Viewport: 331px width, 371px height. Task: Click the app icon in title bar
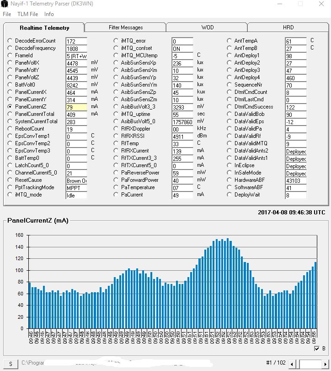[5, 4]
